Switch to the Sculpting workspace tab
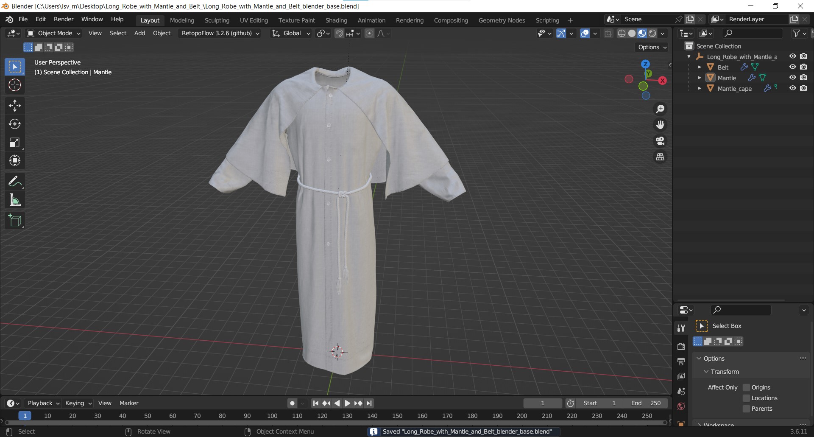The width and height of the screenshot is (814, 437). [x=217, y=20]
